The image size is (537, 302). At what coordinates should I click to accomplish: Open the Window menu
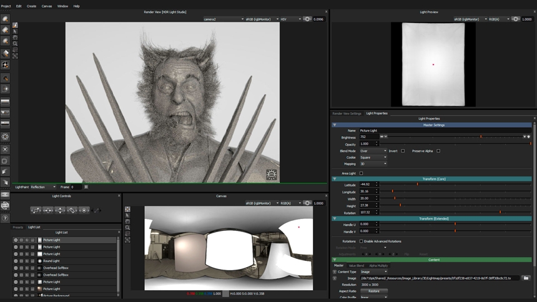62,6
